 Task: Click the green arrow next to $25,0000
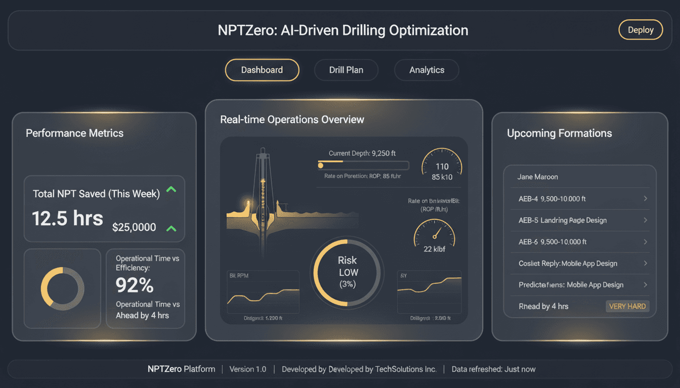click(171, 228)
